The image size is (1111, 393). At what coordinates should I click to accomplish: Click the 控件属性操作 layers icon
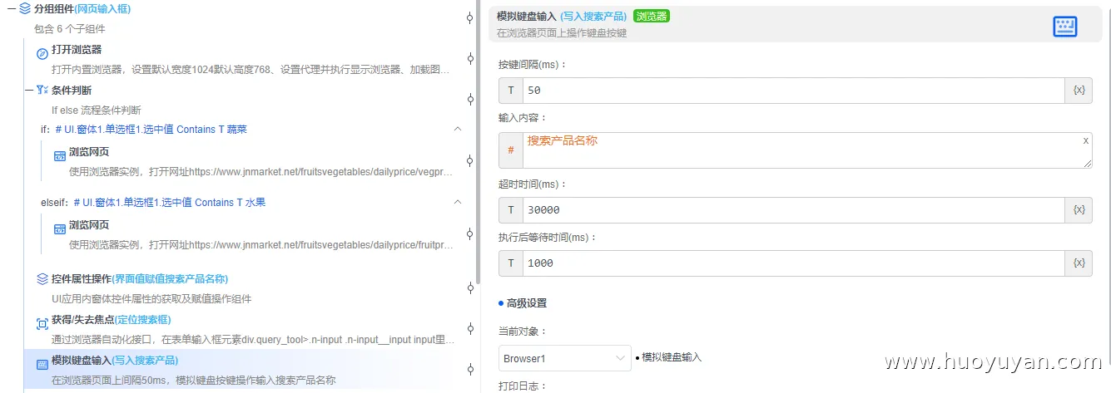pos(42,279)
